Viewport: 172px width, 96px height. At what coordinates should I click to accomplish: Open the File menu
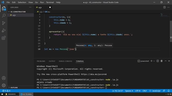point(8,2)
